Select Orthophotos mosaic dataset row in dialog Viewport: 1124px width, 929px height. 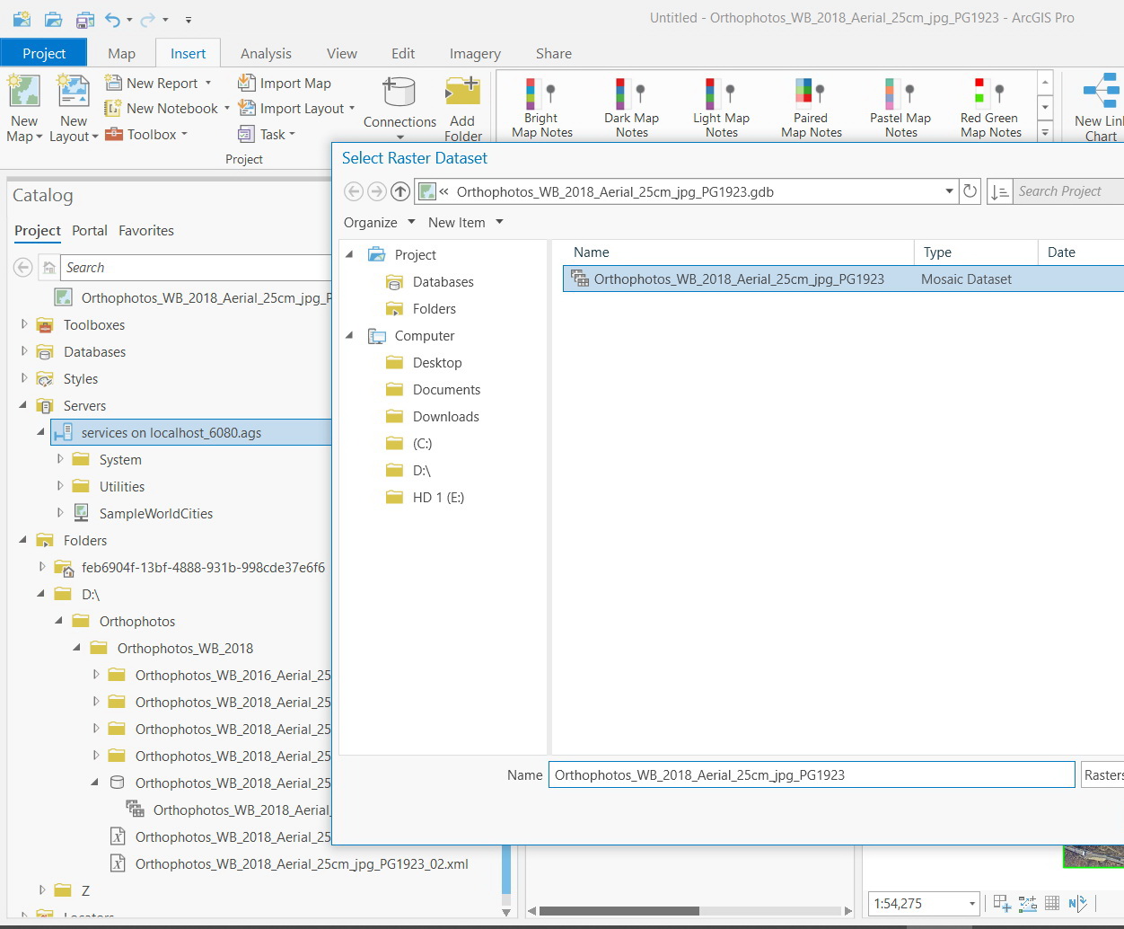coord(843,279)
